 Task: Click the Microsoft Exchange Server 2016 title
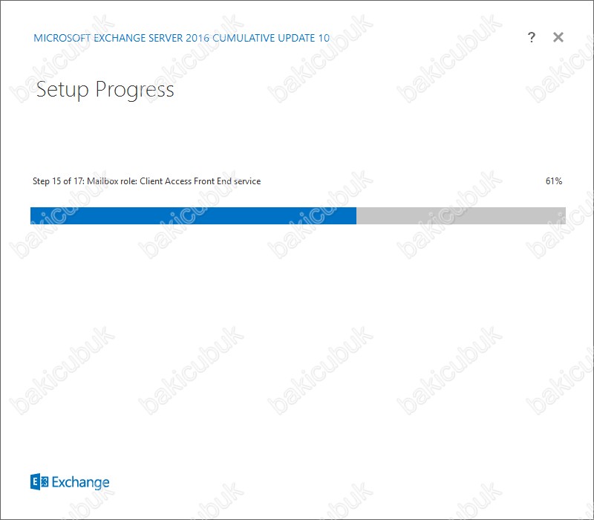(x=121, y=38)
